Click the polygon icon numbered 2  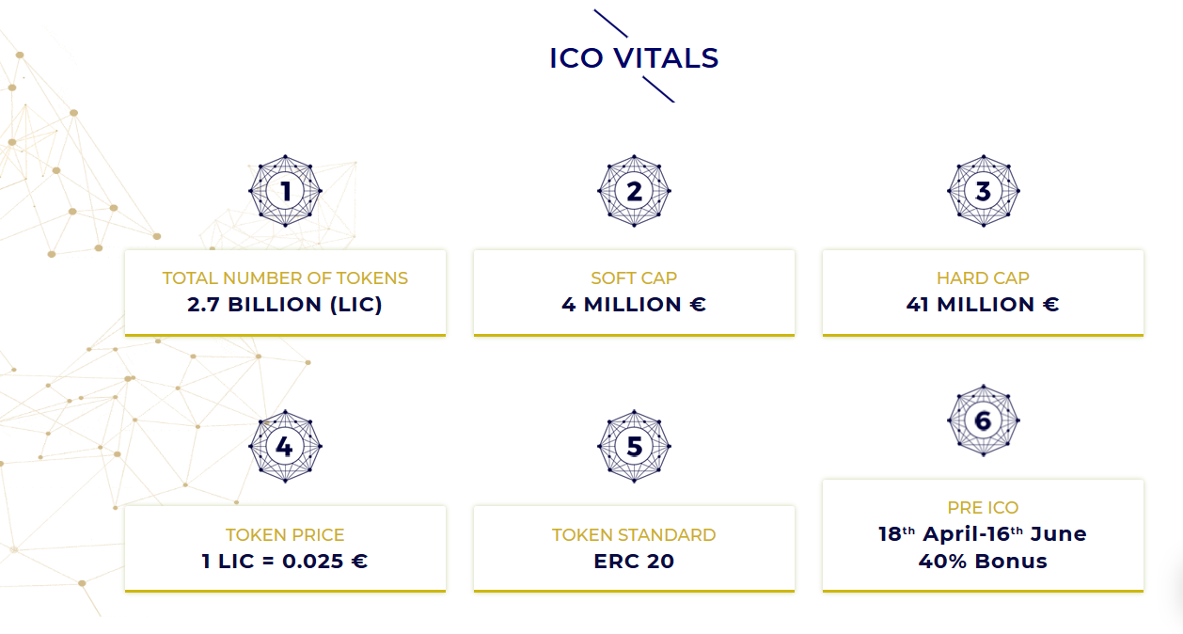click(634, 191)
